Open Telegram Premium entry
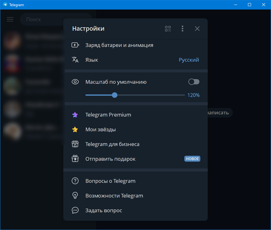Screen dimensions: 271x230 point(135,115)
